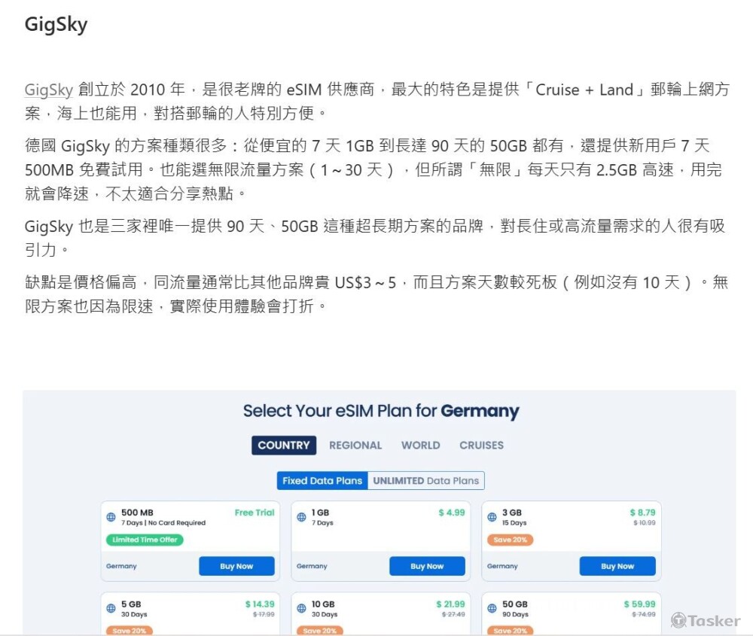The height and width of the screenshot is (636, 753).
Task: Click the Save 20% badge on the 3 GB plan
Action: click(x=509, y=540)
